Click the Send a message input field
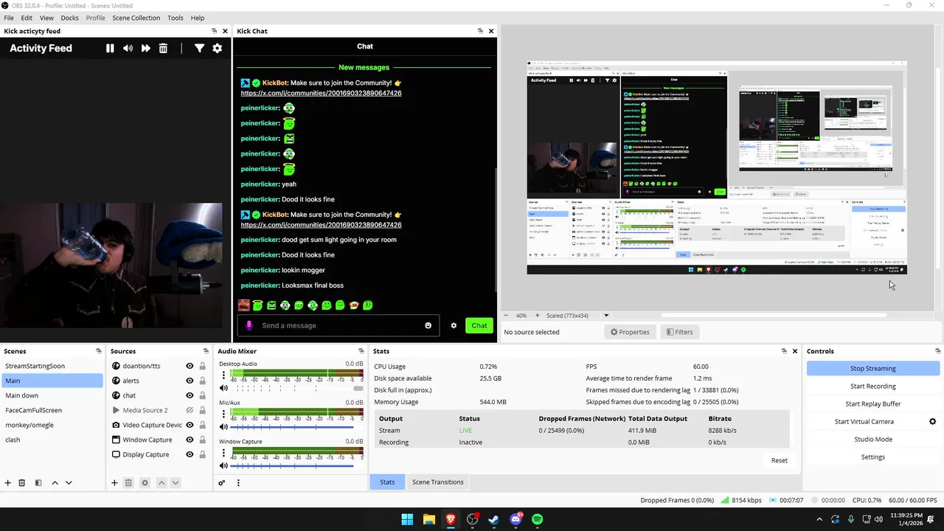Image resolution: width=944 pixels, height=531 pixels. [339, 325]
